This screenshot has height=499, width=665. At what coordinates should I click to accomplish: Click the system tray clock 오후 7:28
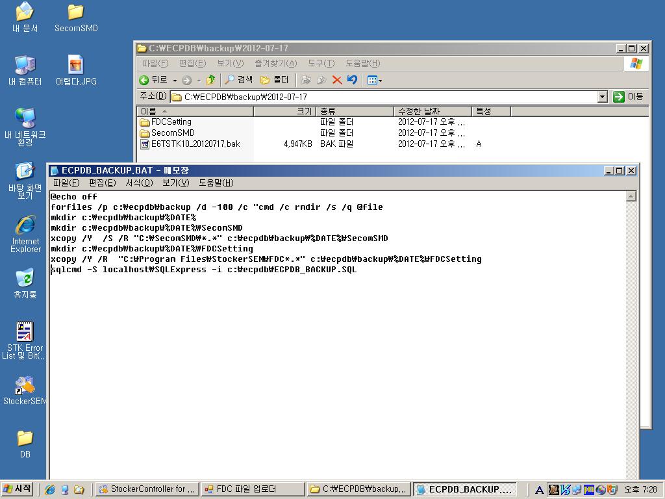tap(640, 489)
